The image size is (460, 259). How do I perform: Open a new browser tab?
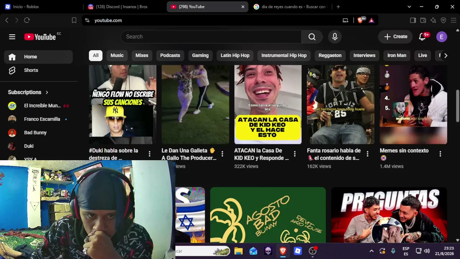tap(338, 6)
